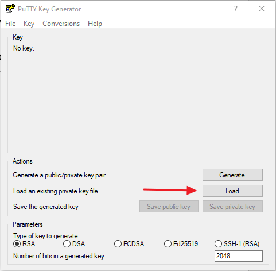
Task: Click the Save private key button
Action: [232, 207]
